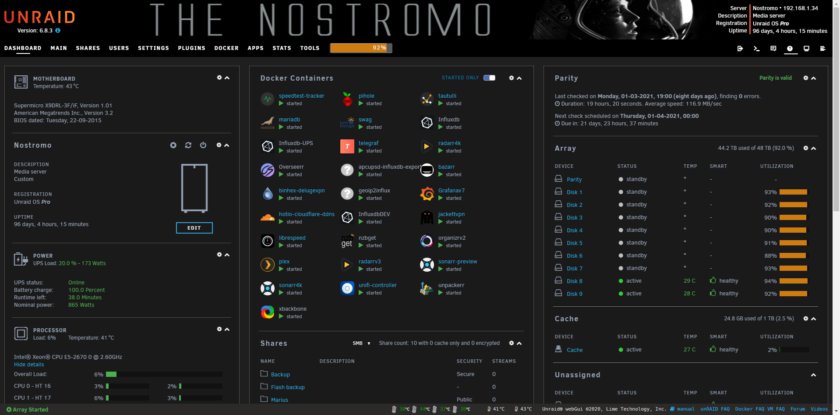The image size is (840, 415).
Task: Open the Docker menu tab
Action: point(226,48)
